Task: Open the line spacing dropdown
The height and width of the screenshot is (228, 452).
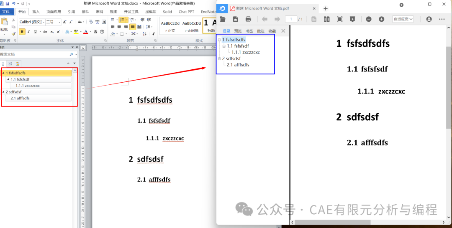Action: (x=149, y=27)
